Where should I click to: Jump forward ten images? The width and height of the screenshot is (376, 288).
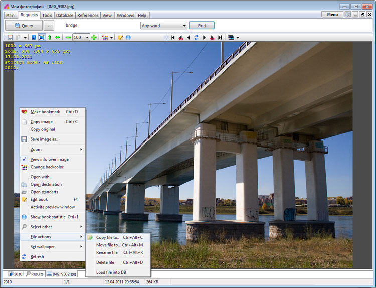point(212,38)
